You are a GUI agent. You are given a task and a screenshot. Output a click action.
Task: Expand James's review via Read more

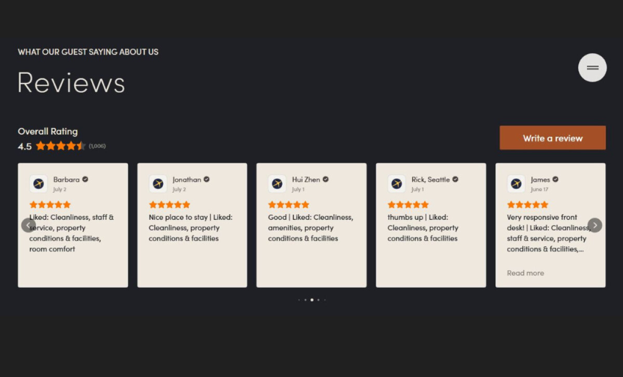[525, 273]
